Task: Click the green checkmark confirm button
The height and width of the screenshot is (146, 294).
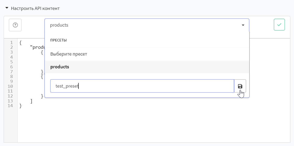Action: (279, 25)
